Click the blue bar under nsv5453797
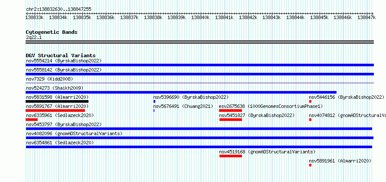Image resolution: width=386 pixels, height=182 pixels. pos(199,129)
